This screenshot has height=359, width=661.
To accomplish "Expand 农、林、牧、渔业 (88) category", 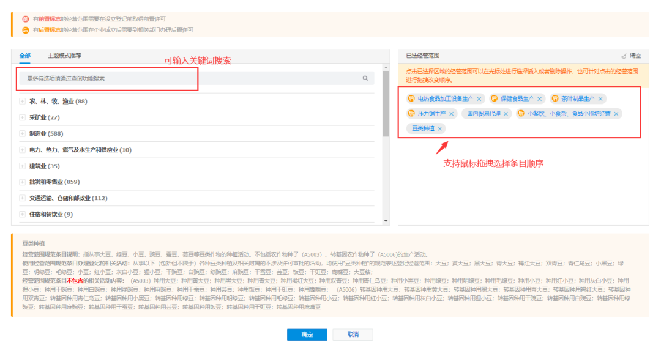I will 23,101.
